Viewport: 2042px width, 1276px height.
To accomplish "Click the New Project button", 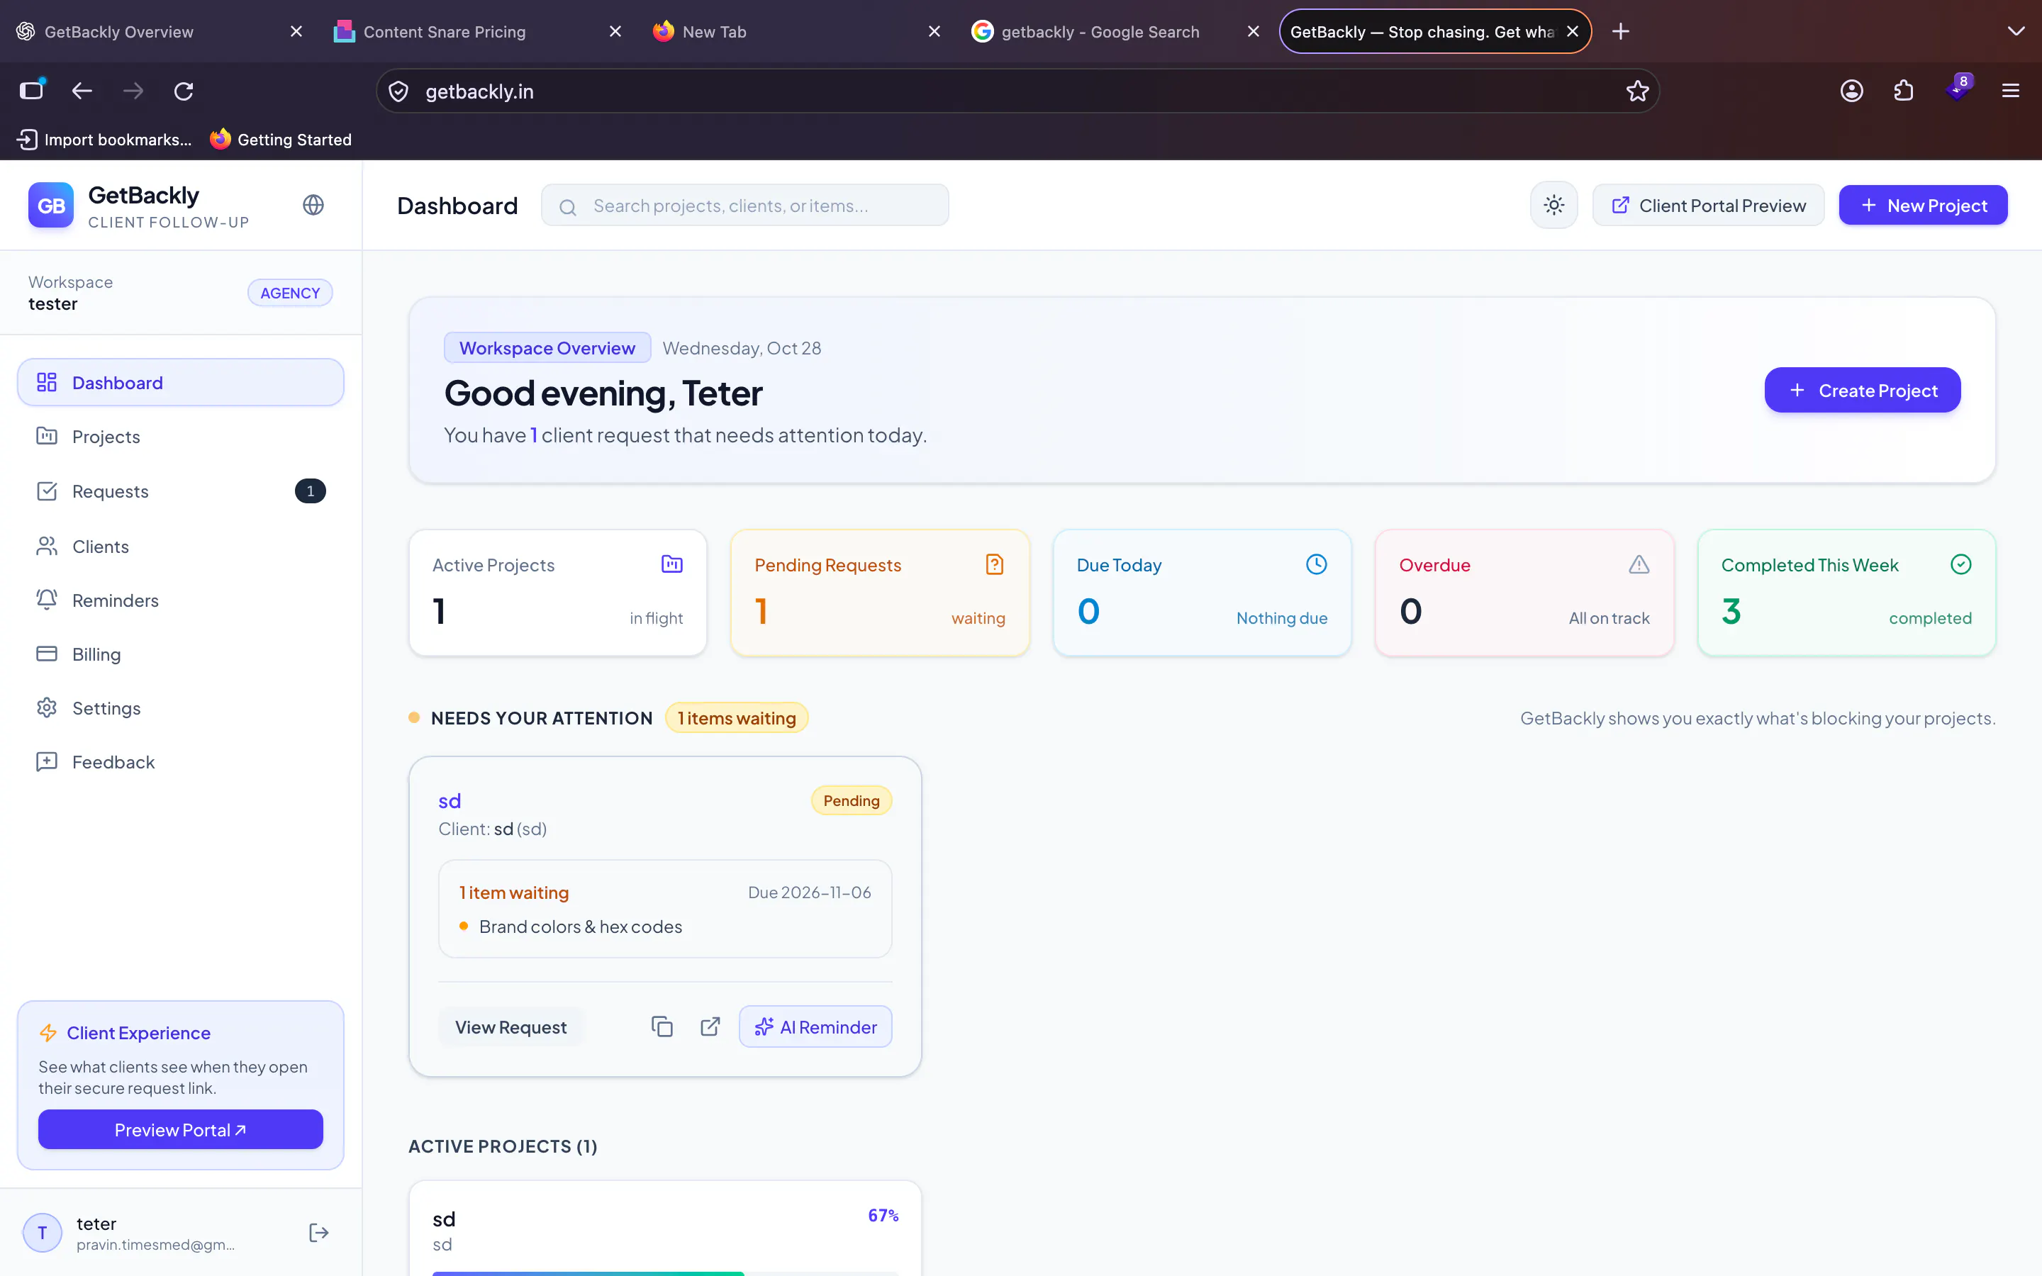I will coord(1923,205).
